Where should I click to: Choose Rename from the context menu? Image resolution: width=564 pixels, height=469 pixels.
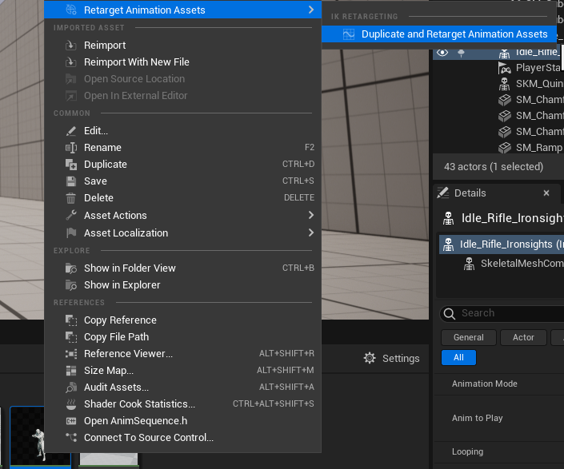pos(182,148)
